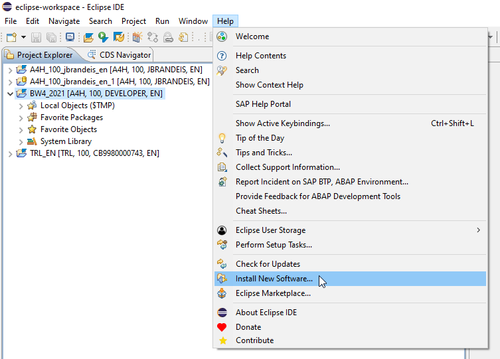Click the Run ABAP application toolbar icon

click(x=103, y=37)
